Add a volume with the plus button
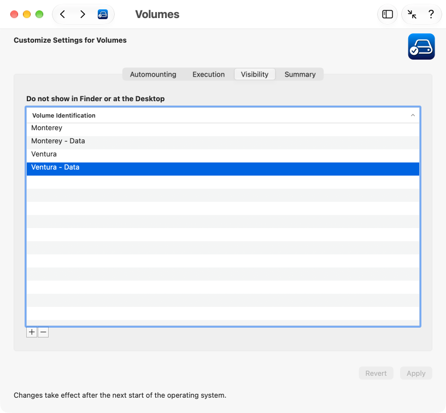 point(32,332)
